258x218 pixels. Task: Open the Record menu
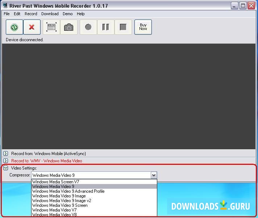coord(31,14)
